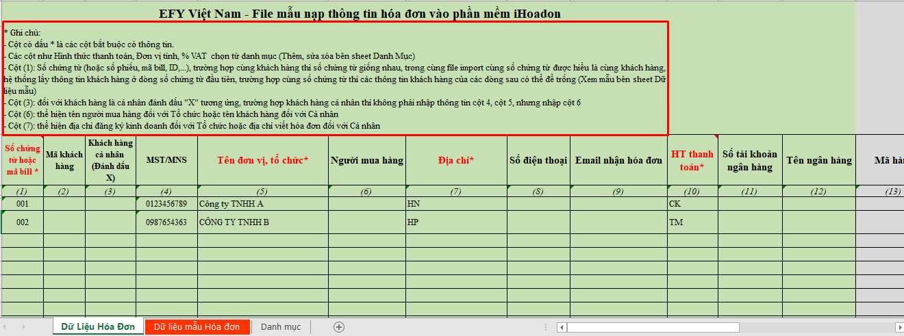This screenshot has height=336, width=904.
Task: Select 'Khách hàng cá nhân (Đánh dấu X)' header
Action: [110, 160]
